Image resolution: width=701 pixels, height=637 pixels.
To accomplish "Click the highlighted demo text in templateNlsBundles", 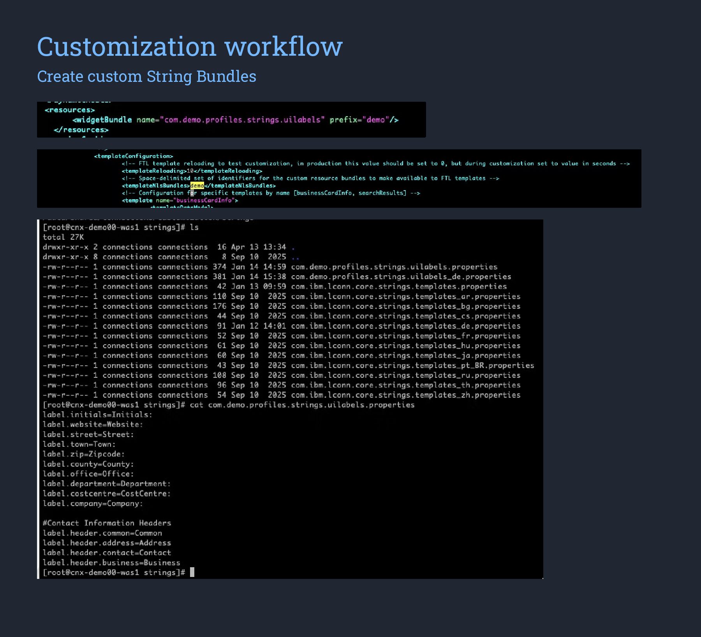I will (197, 186).
